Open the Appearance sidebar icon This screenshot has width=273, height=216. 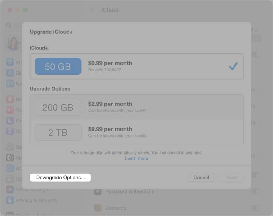(x=10, y=158)
